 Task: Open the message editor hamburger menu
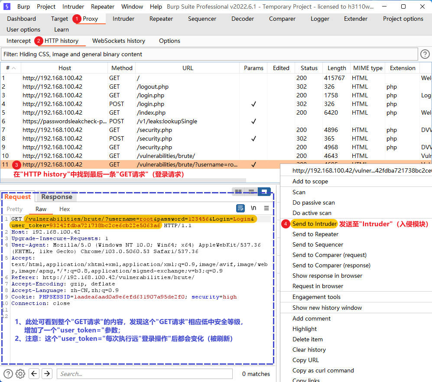click(266, 208)
